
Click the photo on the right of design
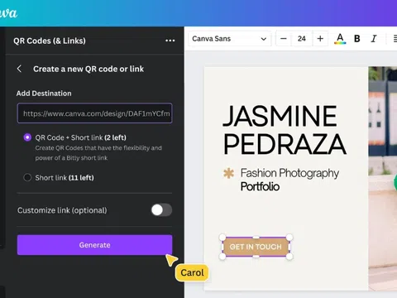coord(383,178)
